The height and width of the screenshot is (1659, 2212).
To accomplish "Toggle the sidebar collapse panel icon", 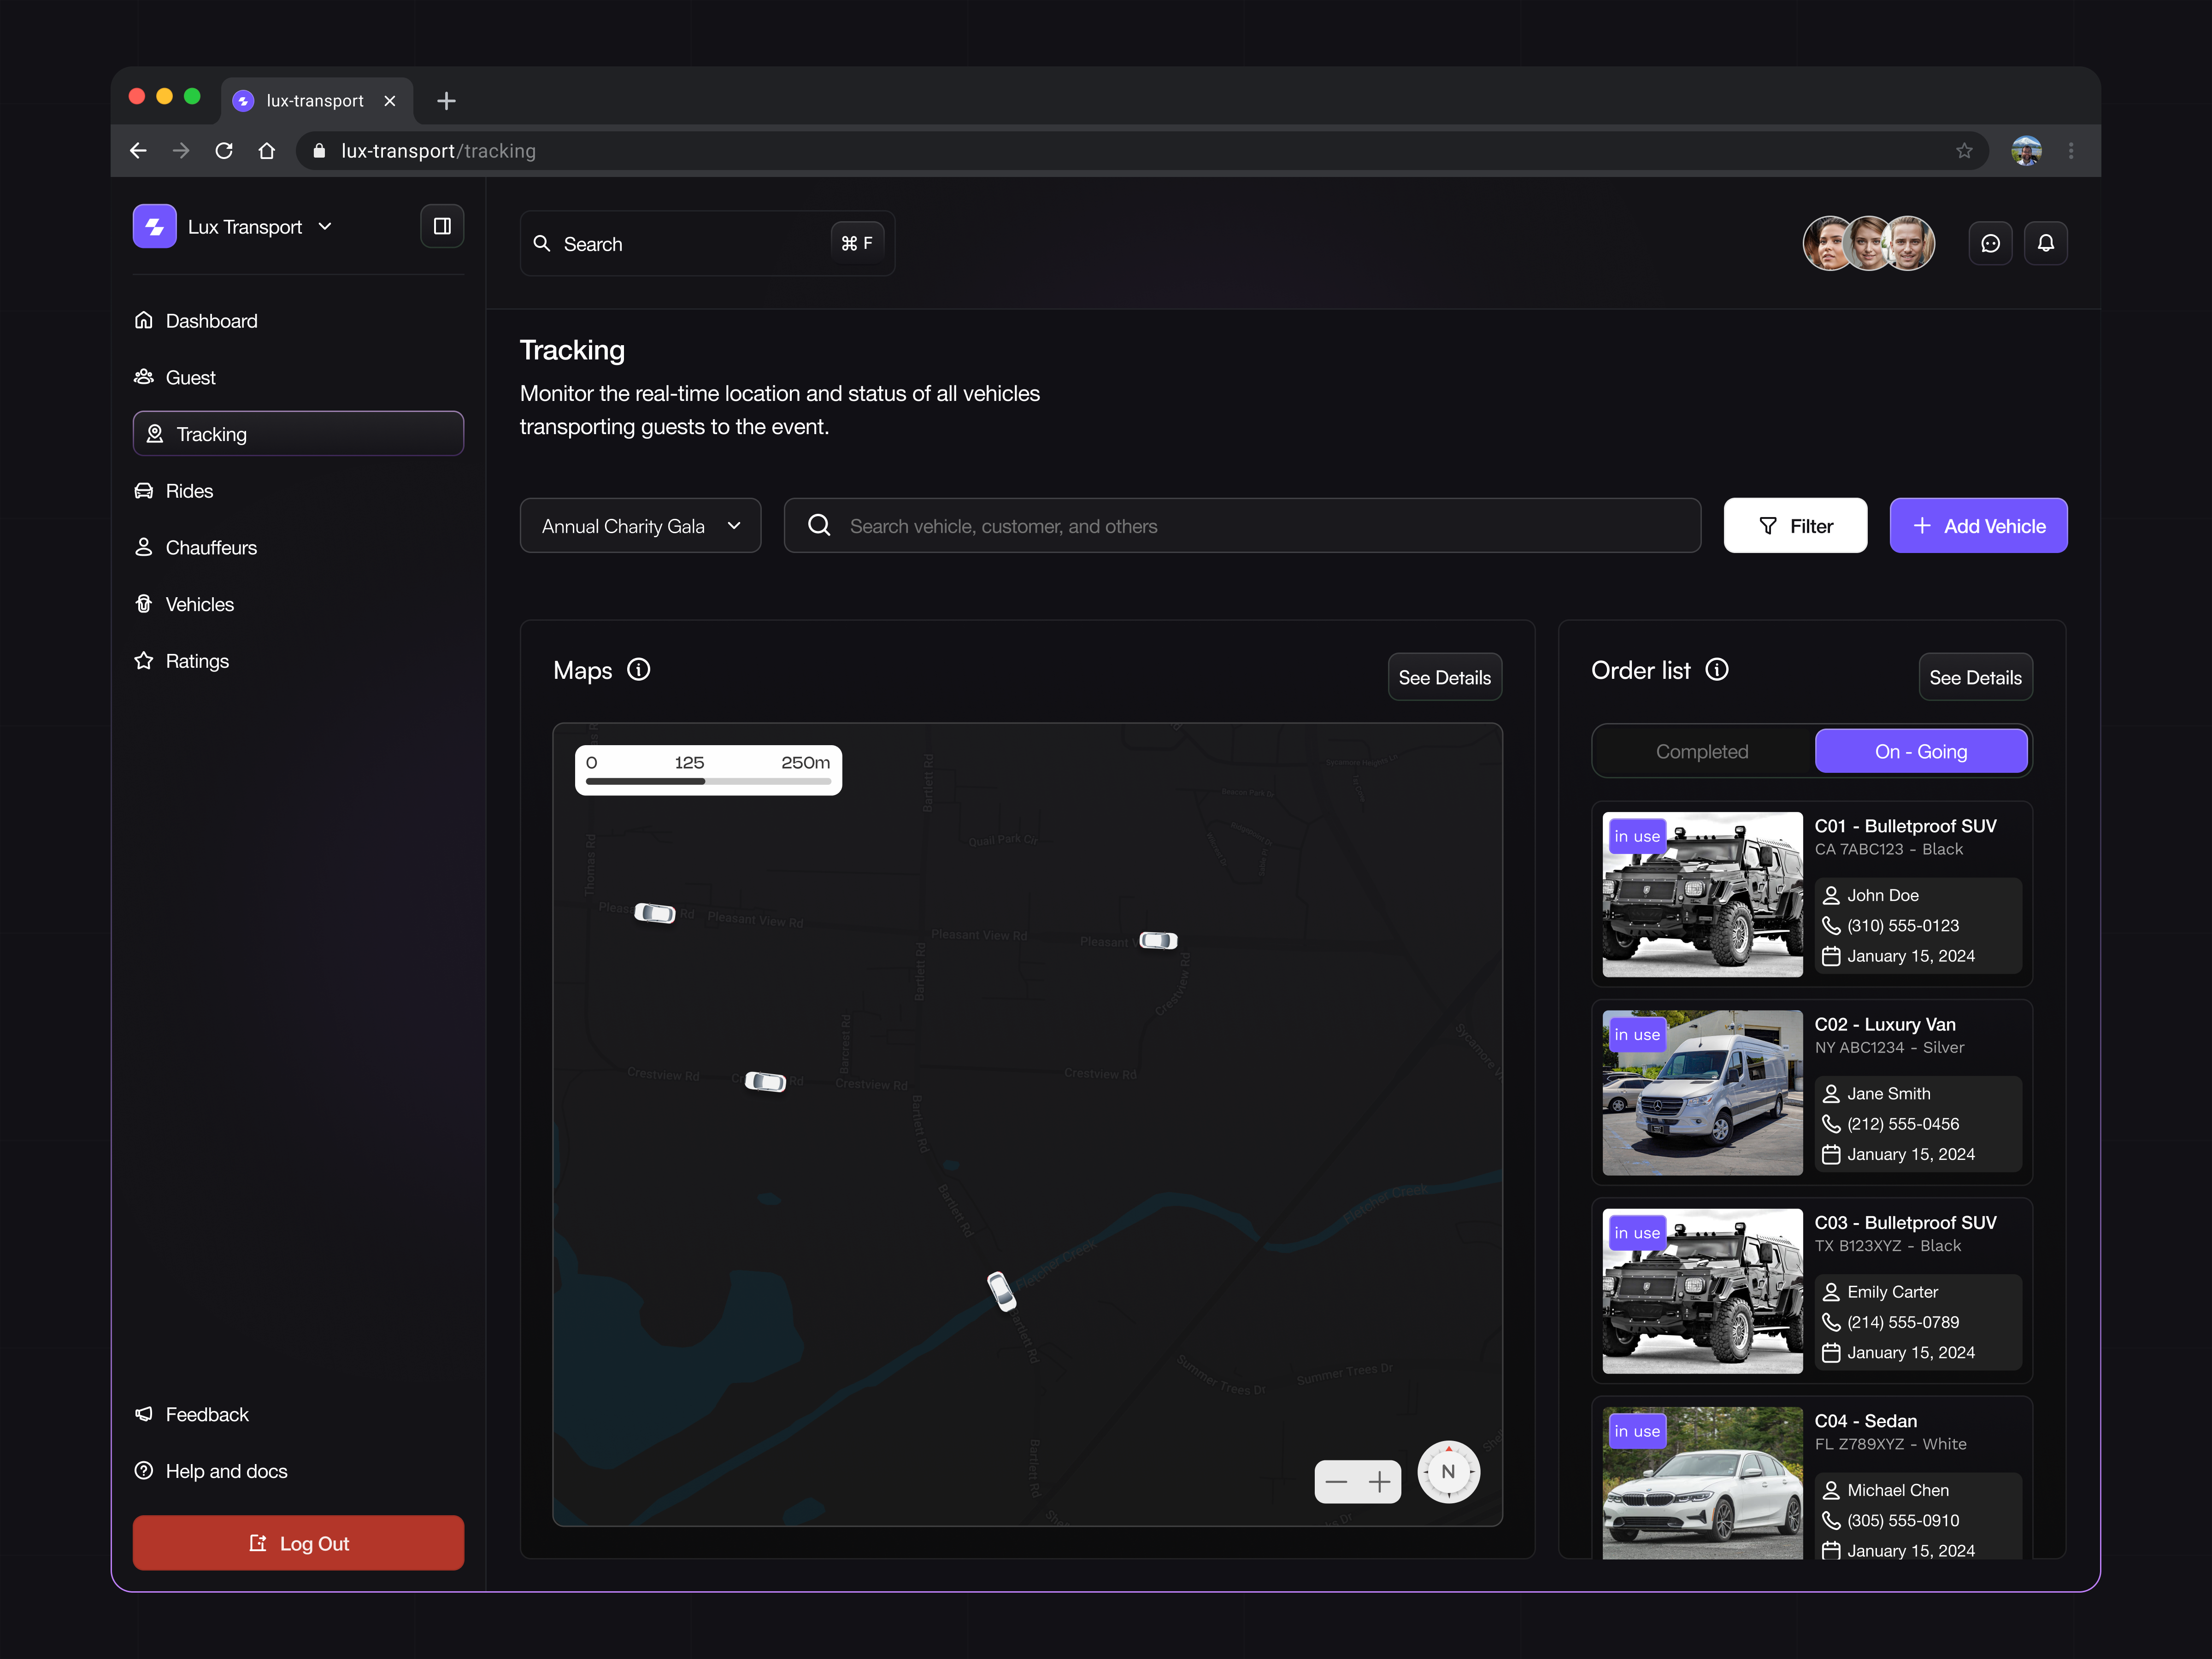I will pyautogui.click(x=441, y=226).
